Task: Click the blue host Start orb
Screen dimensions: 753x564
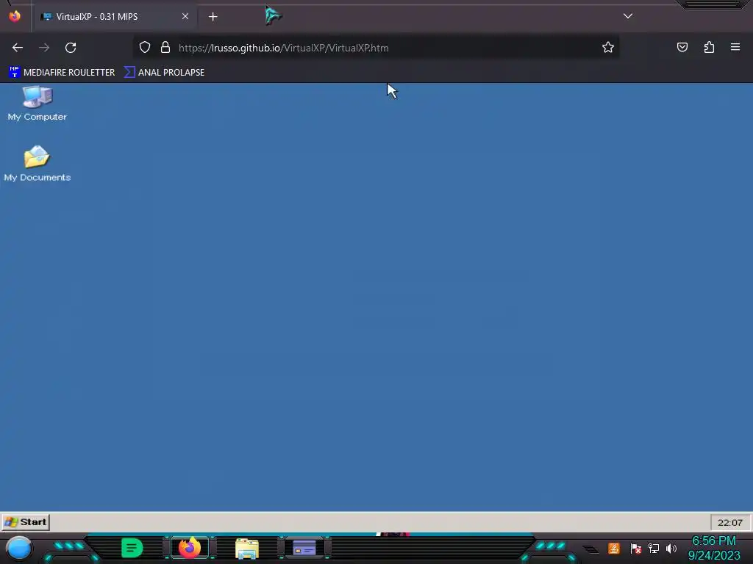Action: pyautogui.click(x=19, y=548)
